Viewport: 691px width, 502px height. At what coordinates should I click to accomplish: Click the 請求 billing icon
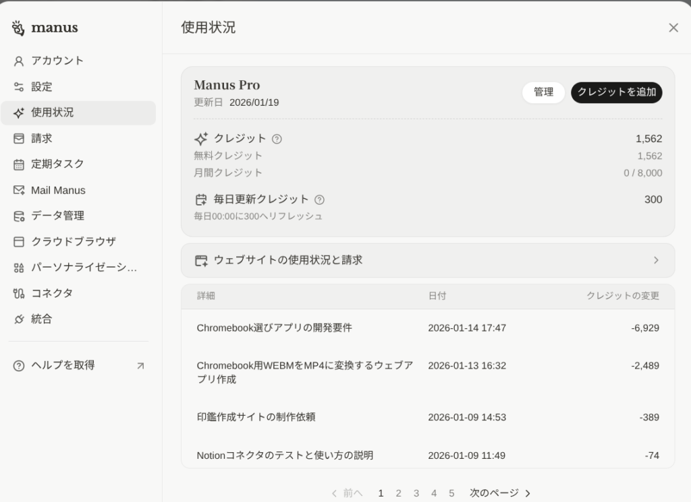pyautogui.click(x=19, y=139)
